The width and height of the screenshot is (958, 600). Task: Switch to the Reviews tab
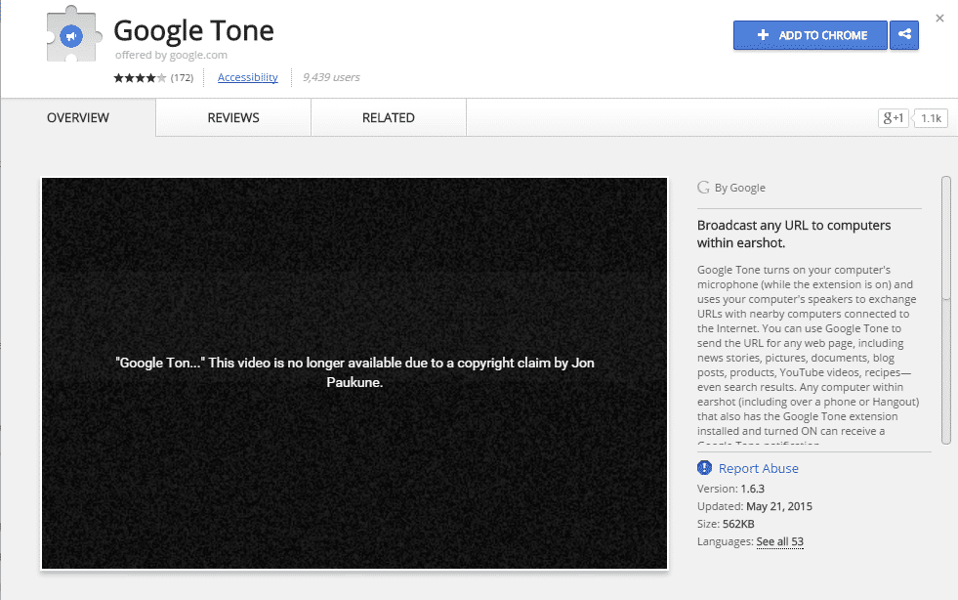tap(233, 118)
